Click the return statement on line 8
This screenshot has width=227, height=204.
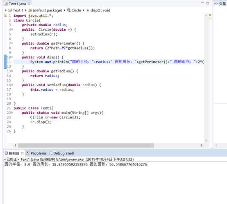click(63, 48)
